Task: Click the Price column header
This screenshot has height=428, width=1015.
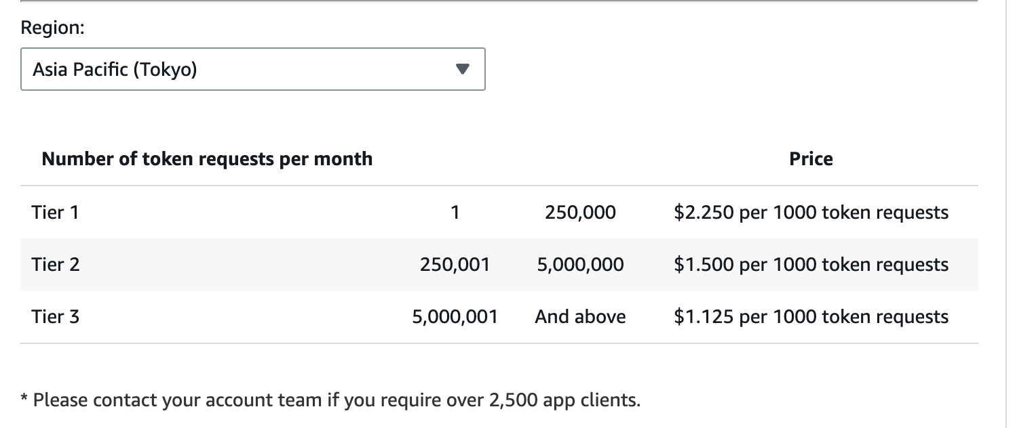Action: 811,159
